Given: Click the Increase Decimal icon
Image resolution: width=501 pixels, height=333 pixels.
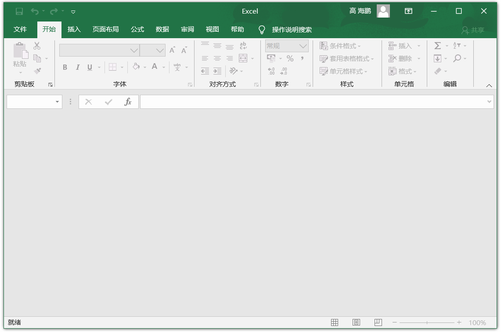Looking at the screenshot, I should coord(271,71).
